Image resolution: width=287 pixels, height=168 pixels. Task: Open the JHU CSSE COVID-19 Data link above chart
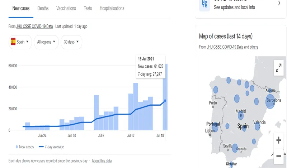point(34,27)
